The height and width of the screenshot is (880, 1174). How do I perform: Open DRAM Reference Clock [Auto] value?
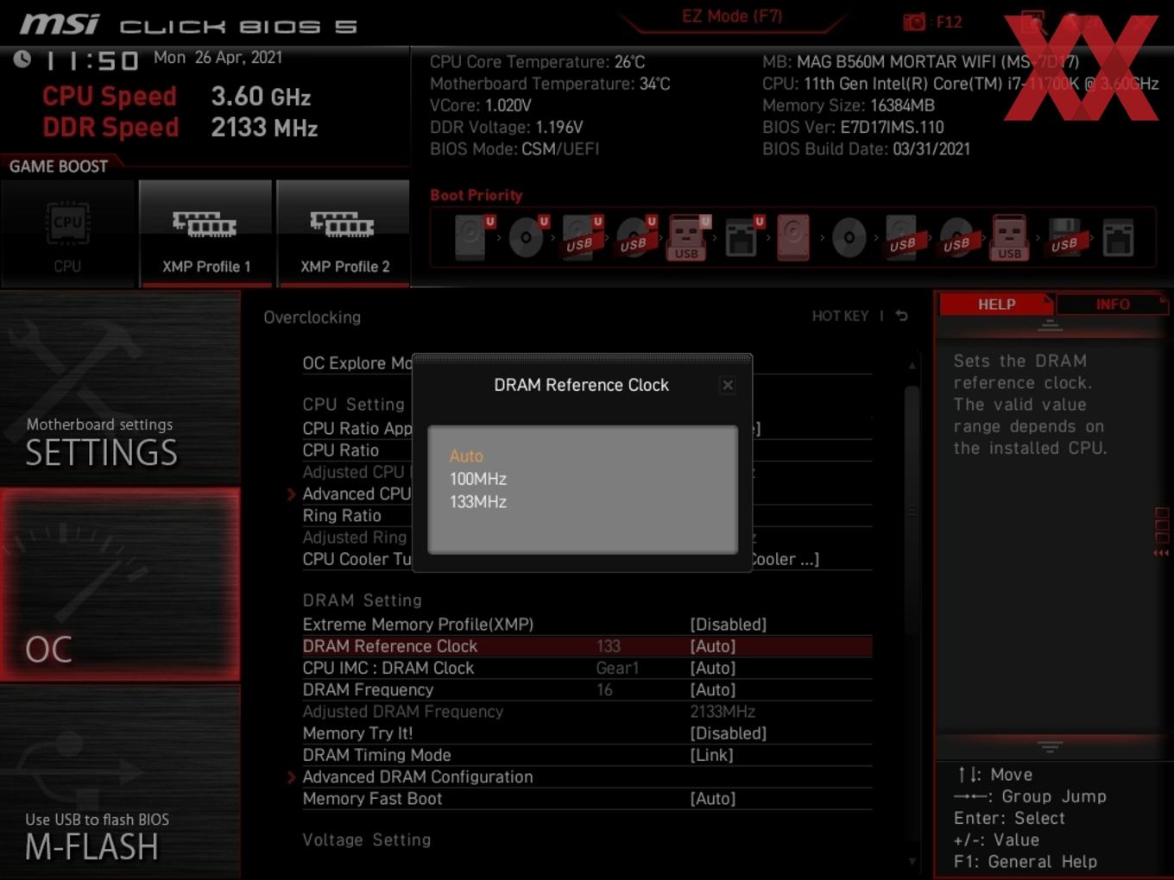coord(712,645)
